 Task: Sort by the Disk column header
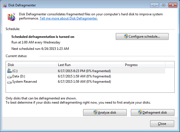(31, 65)
